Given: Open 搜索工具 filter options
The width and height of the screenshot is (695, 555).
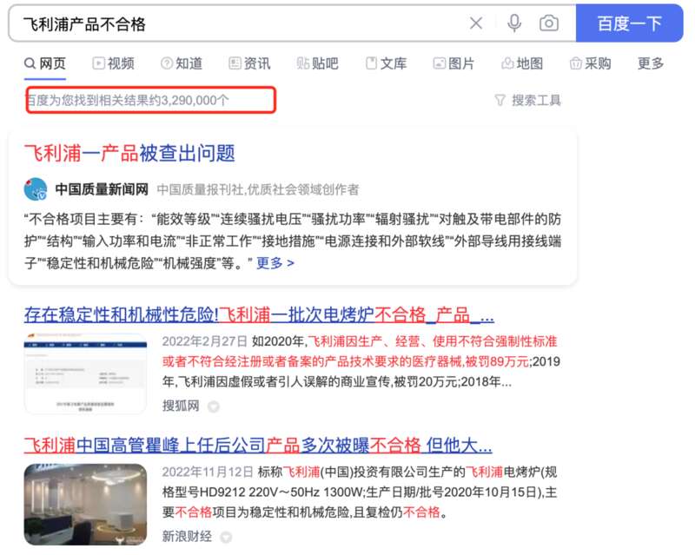Looking at the screenshot, I should point(527,100).
